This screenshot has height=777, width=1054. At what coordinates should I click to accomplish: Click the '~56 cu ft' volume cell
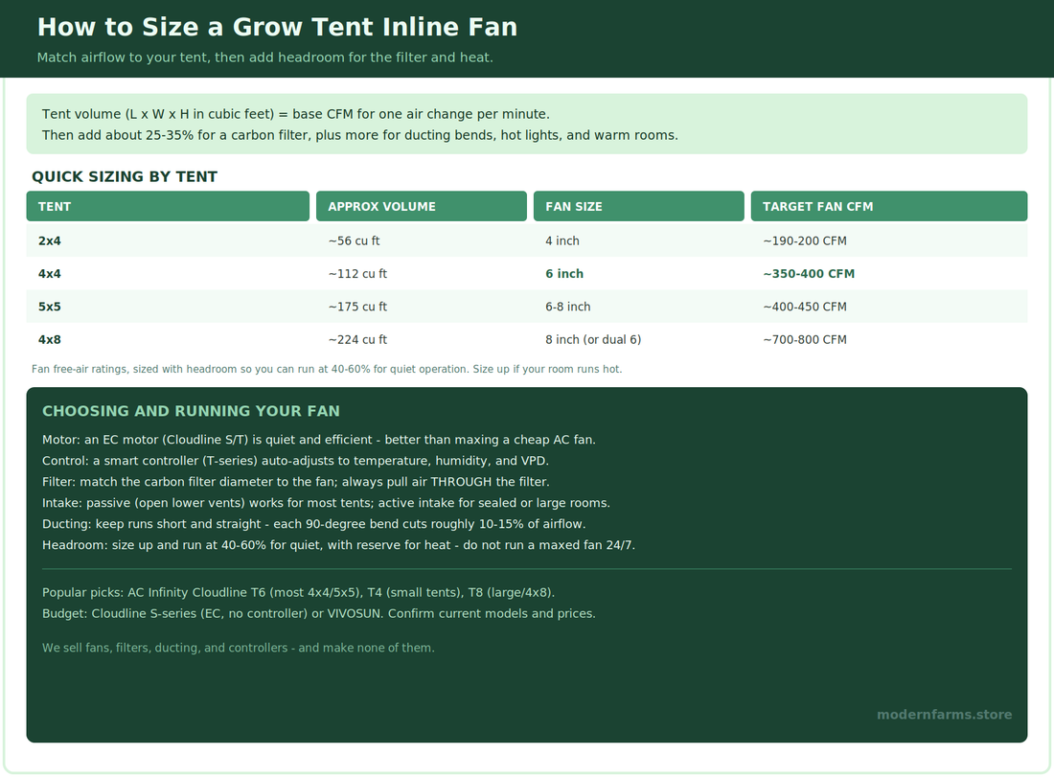[354, 240]
